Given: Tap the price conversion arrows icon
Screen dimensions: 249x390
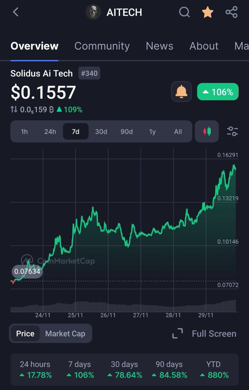Looking at the screenshot, I should coord(14,110).
